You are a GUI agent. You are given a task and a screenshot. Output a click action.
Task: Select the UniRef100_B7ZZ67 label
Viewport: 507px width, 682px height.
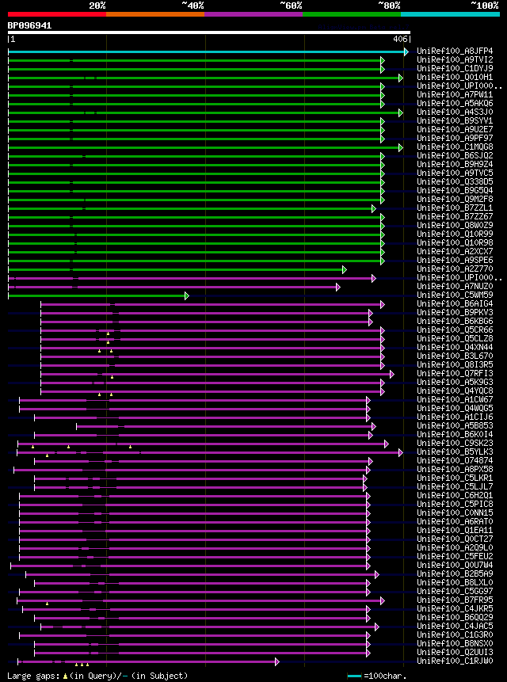(455, 216)
